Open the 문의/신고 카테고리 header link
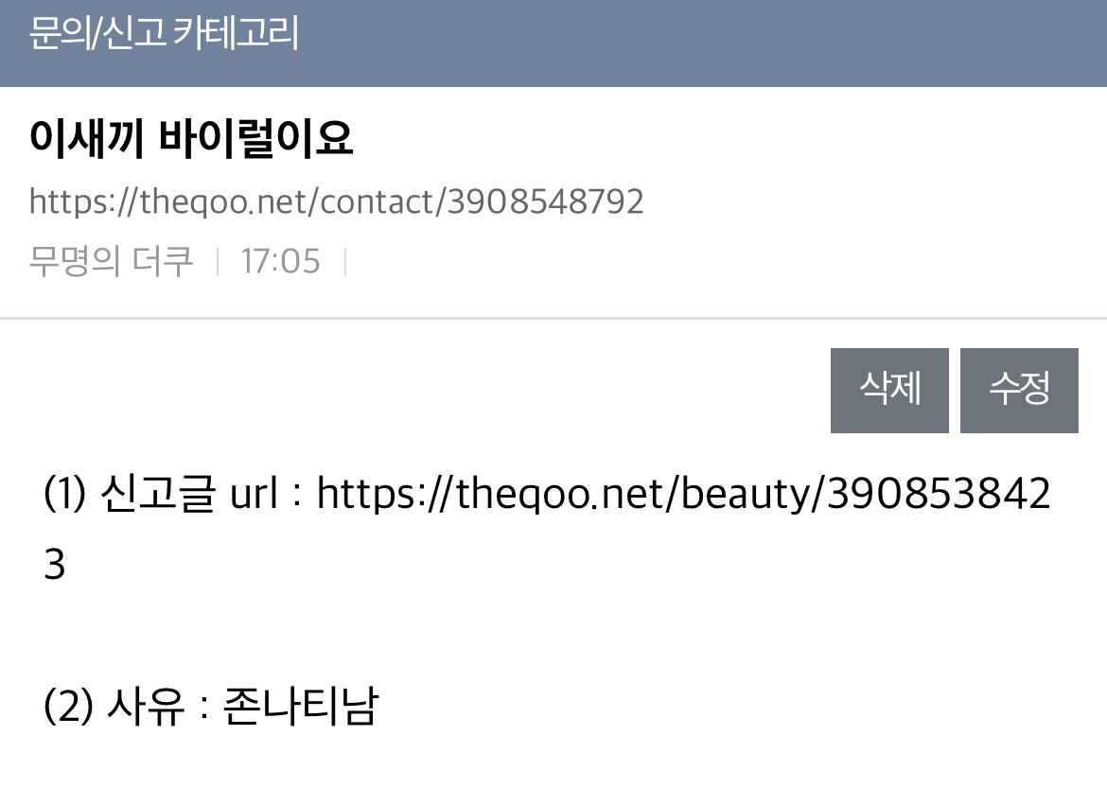The height and width of the screenshot is (788, 1107). [164, 33]
